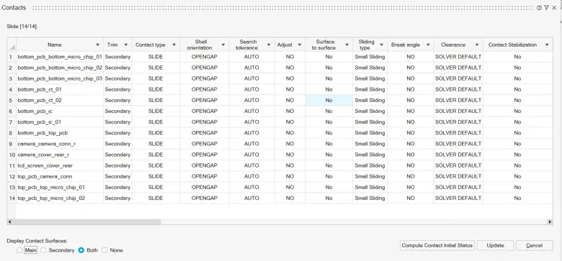This screenshot has width=562, height=261.
Task: Select the top_pcb_top_micro_chip_01 name cell
Action: (60, 188)
